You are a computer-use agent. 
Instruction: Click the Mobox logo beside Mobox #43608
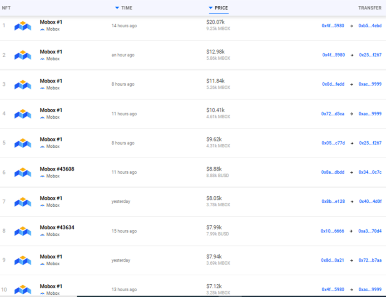(23, 172)
